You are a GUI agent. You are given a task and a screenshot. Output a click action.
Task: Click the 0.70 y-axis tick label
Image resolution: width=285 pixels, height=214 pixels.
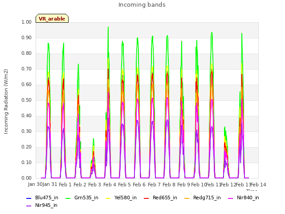27,69
